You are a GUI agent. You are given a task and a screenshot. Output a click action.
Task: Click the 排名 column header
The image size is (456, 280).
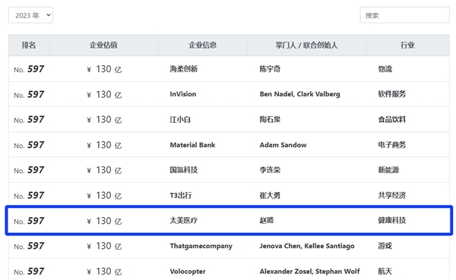[x=29, y=45]
